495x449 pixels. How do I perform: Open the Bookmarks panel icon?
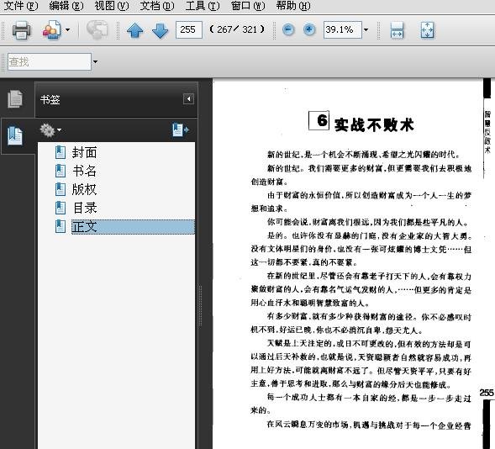click(15, 136)
